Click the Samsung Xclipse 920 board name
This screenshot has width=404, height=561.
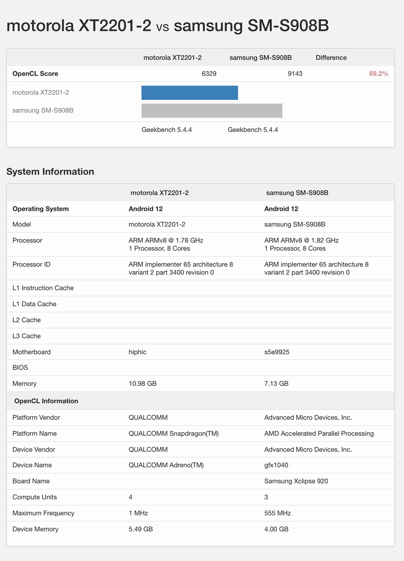tap(295, 481)
